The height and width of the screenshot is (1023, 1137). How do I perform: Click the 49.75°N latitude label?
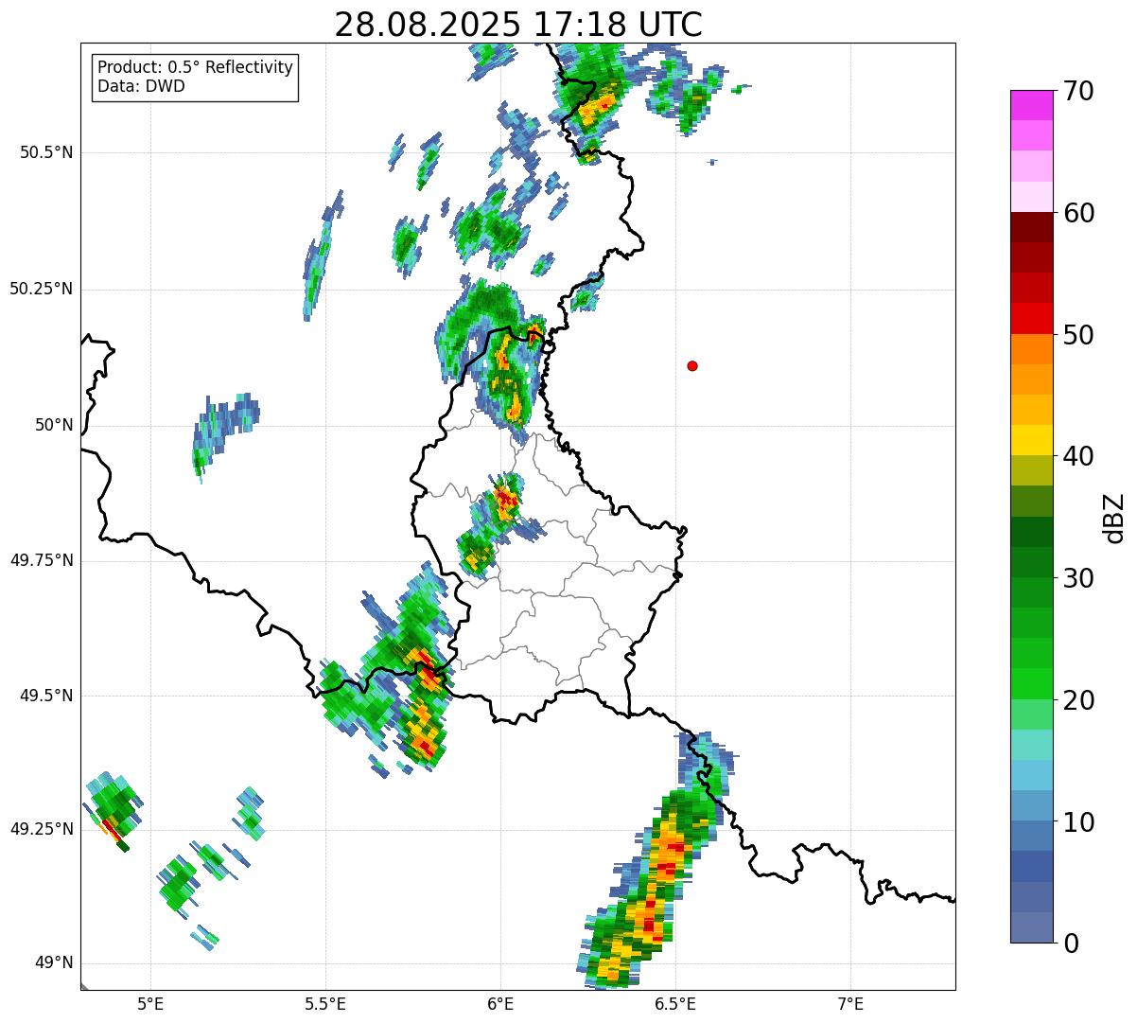pos(41,560)
